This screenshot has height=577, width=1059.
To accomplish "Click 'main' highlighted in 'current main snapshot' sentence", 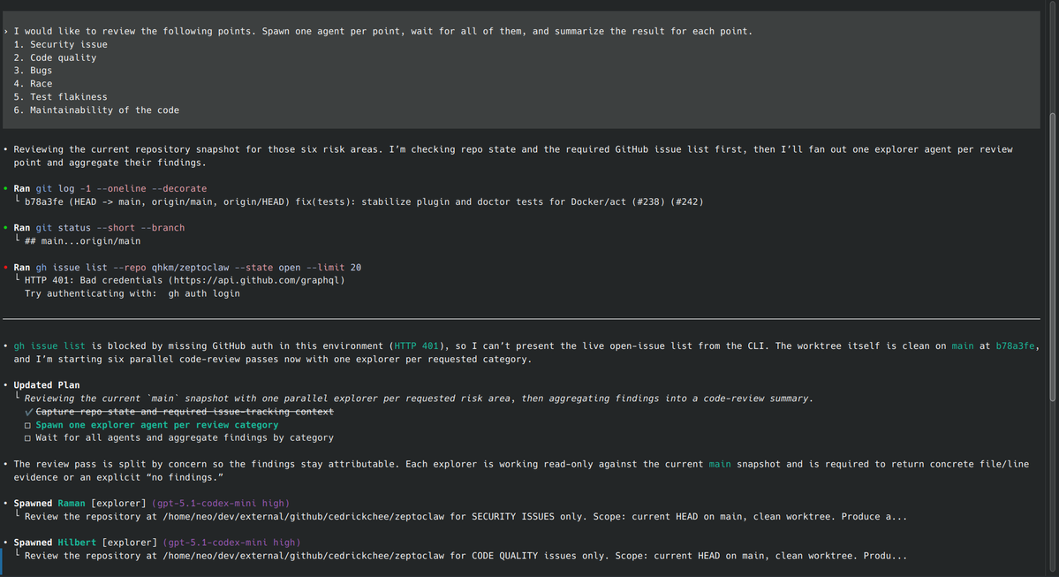I will coord(719,464).
